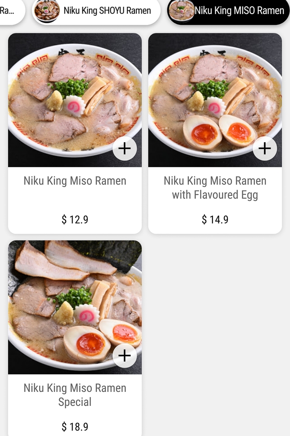This screenshot has width=290, height=436.
Task: Tap plus icon on Flavoured Egg ramen
Action: (x=264, y=148)
